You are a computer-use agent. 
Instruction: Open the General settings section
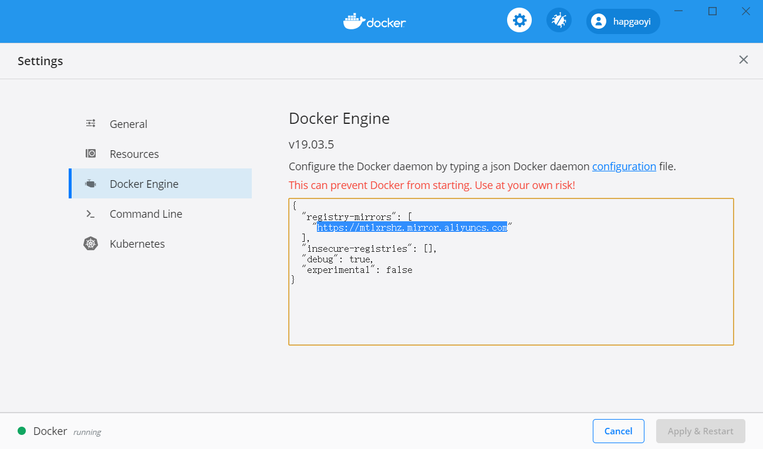pos(160,124)
